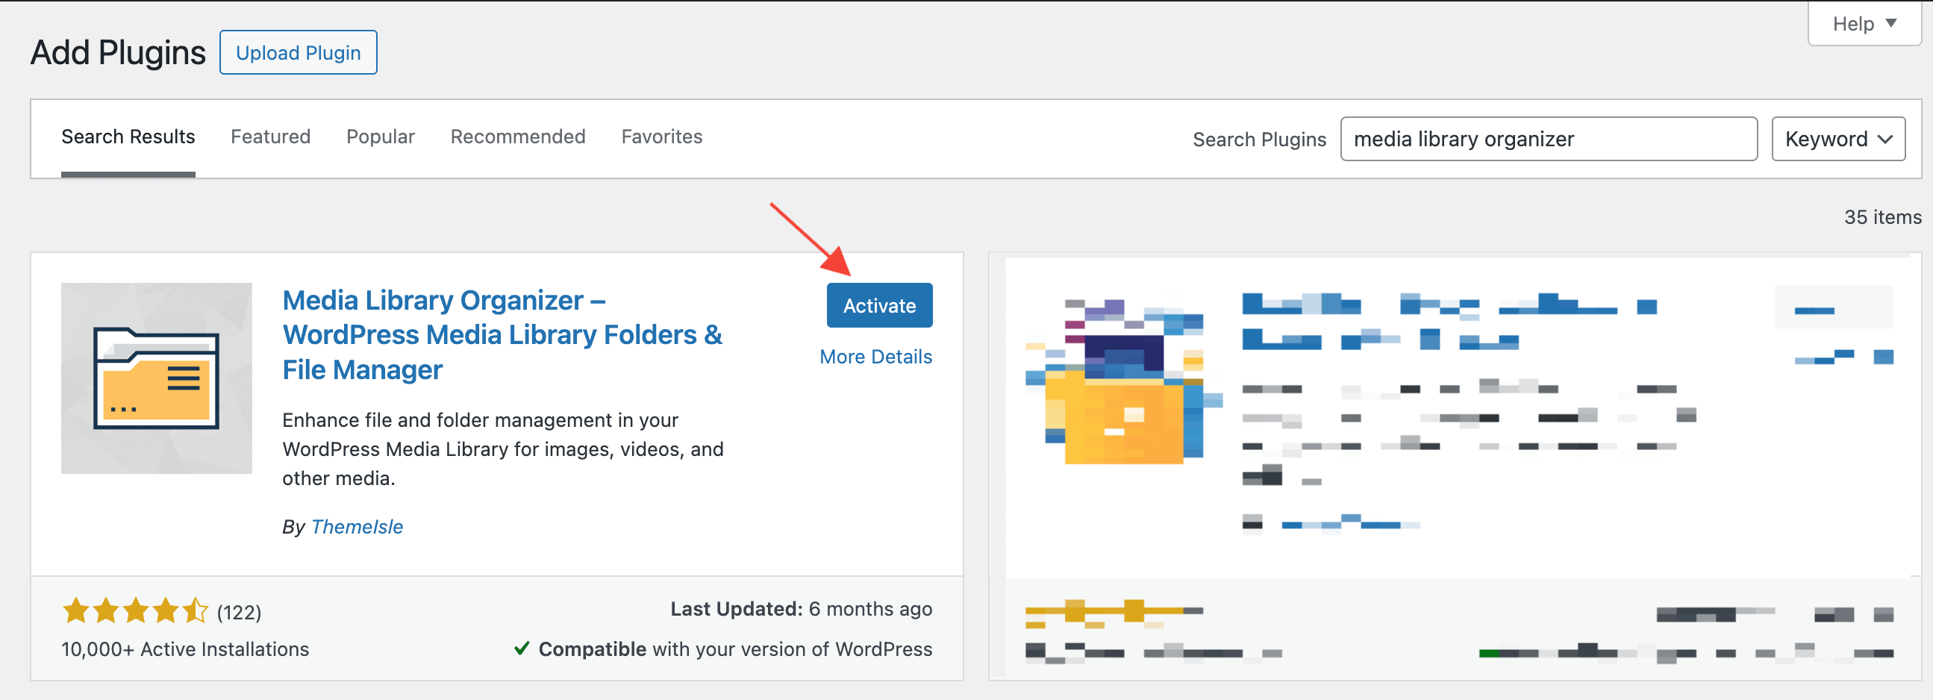Viewport: 1933px width, 700px height.
Task: Click the Help dropdown arrow icon
Action: (x=1891, y=23)
